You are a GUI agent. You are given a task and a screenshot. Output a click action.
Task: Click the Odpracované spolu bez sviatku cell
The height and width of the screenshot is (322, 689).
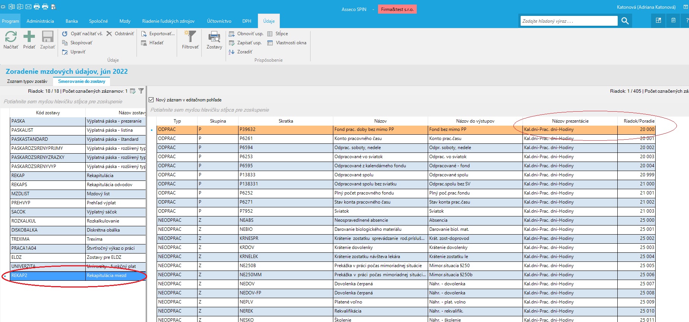point(380,184)
